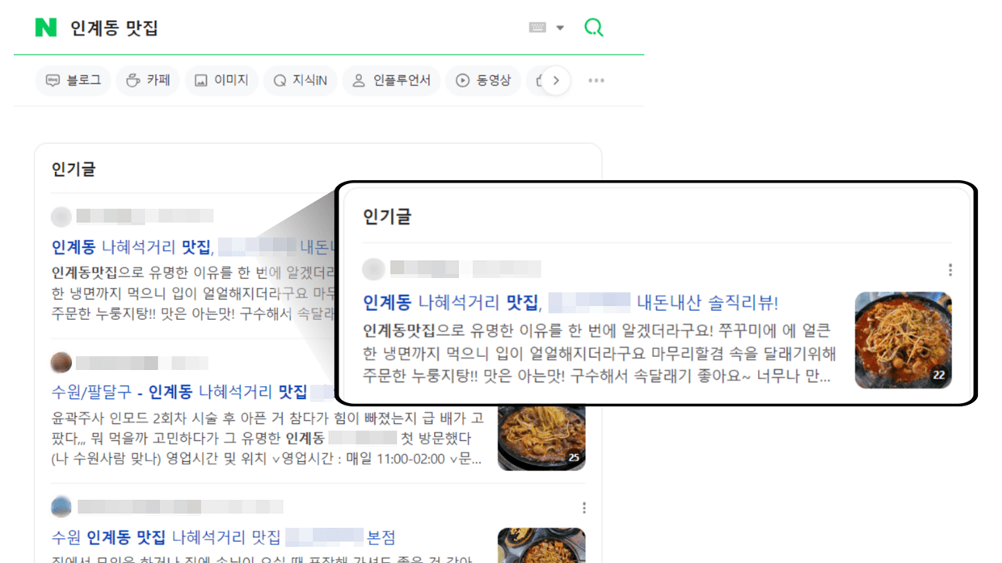The height and width of the screenshot is (563, 1002).
Task: Open the 수원/팔달구 - 인계동 나혜석거리 맛집 link
Action: (x=179, y=392)
